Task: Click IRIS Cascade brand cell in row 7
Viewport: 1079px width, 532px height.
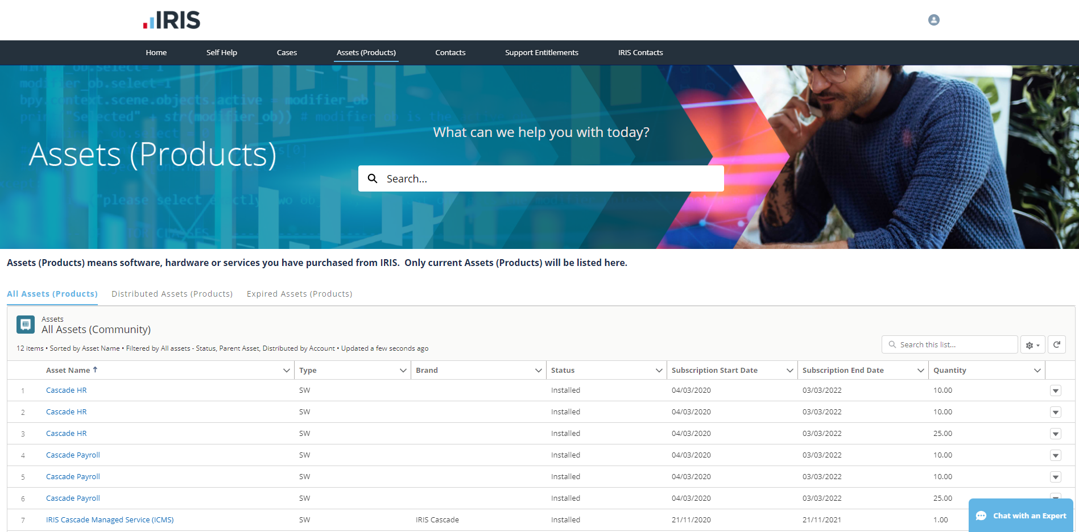Action: 437,519
